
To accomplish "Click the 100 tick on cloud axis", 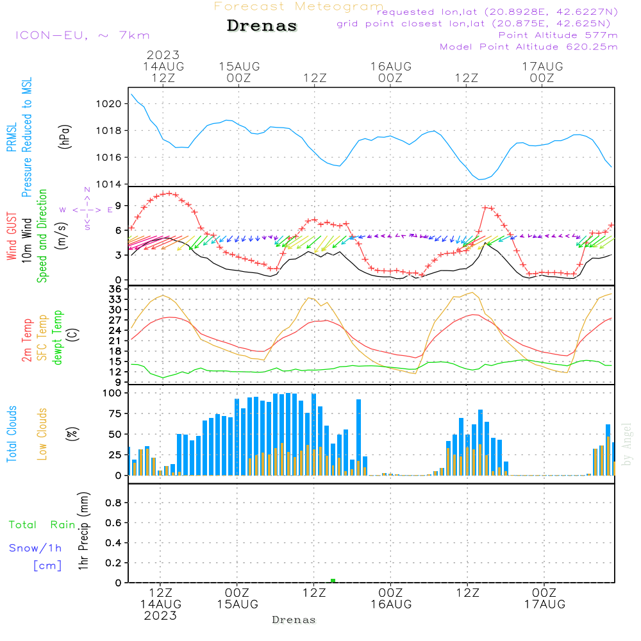I will 112,394.
